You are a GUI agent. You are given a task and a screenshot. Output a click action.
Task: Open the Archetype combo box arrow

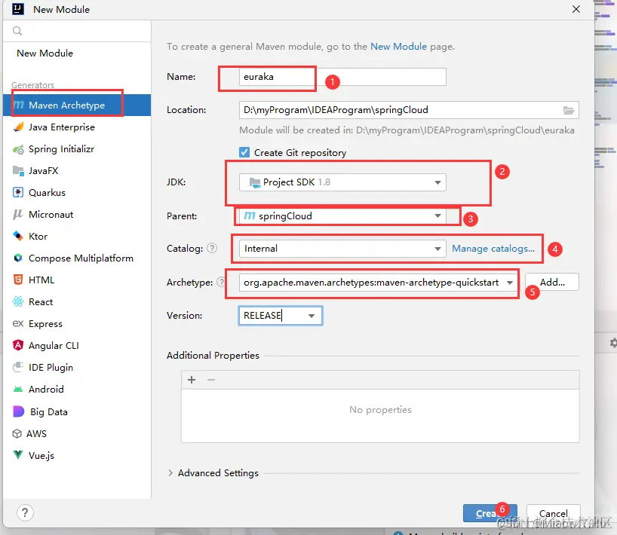510,283
